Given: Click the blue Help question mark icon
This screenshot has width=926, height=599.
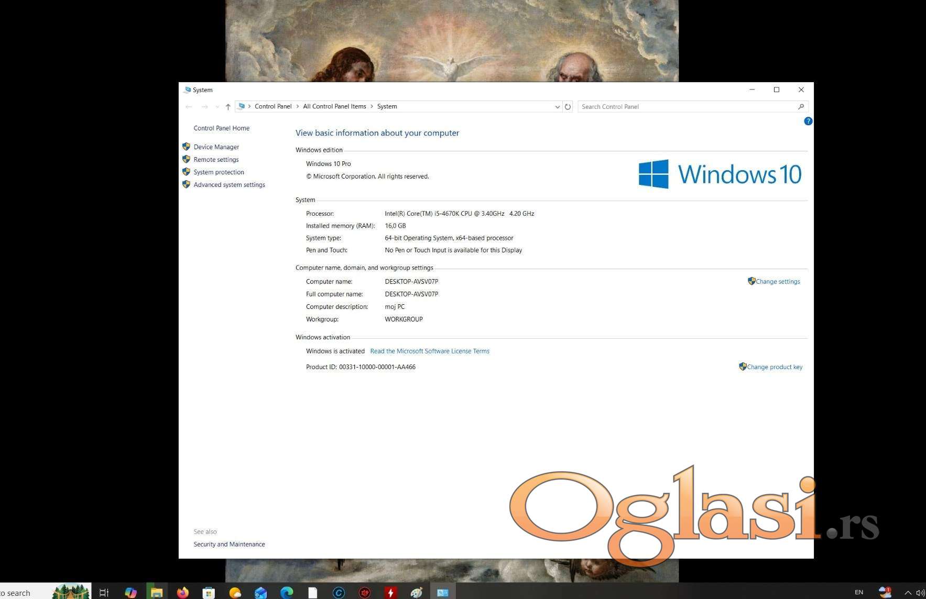Looking at the screenshot, I should pyautogui.click(x=808, y=121).
